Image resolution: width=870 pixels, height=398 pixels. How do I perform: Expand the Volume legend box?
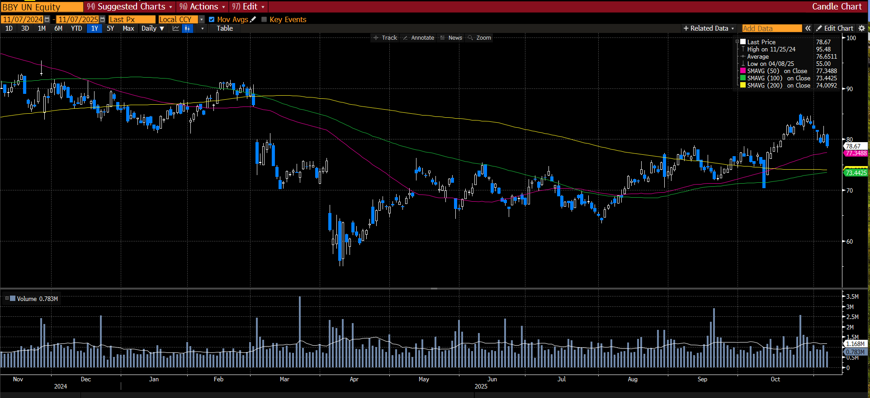pyautogui.click(x=7, y=298)
